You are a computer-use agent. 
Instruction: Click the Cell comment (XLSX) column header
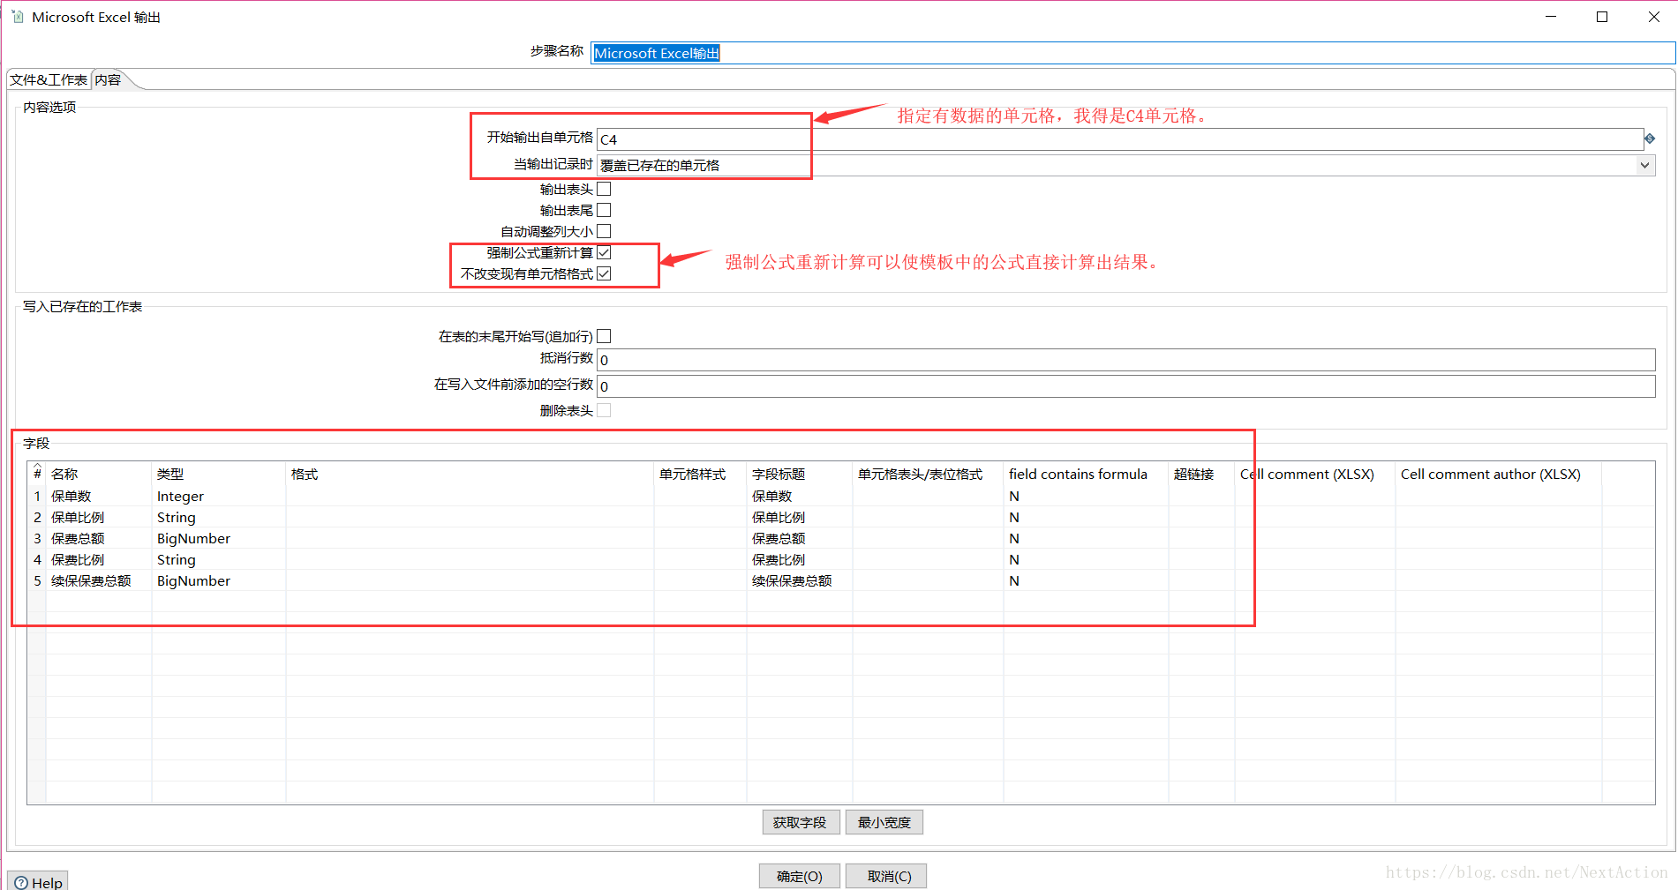[x=1315, y=474]
